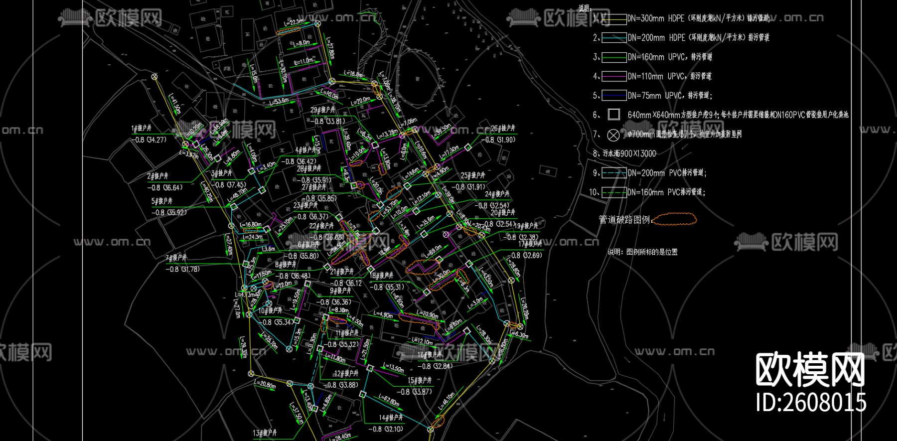Pick the dashed green sample for DN=160mm PVC
Image resolution: width=897 pixels, height=441 pixels.
pyautogui.click(x=614, y=192)
